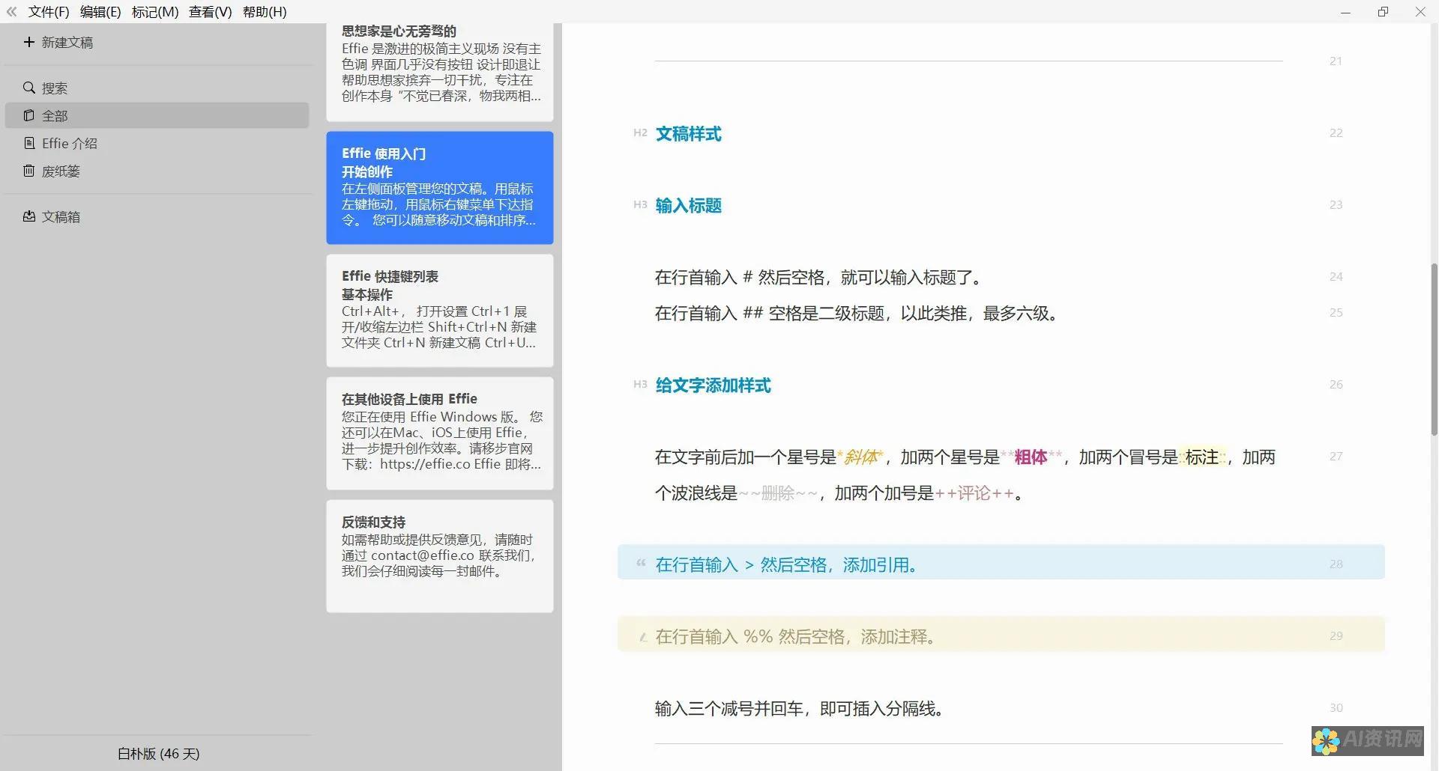Collapse sidebar with double chevron icon
Image resolution: width=1439 pixels, height=771 pixels.
(11, 12)
